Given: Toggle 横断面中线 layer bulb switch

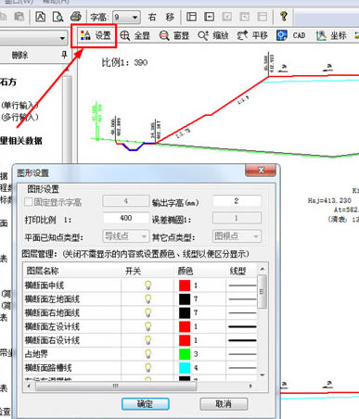Looking at the screenshot, I should pos(148,286).
